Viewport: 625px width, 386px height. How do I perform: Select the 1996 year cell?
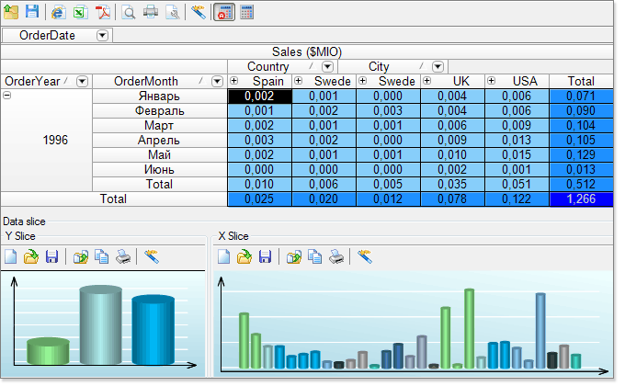pos(47,140)
